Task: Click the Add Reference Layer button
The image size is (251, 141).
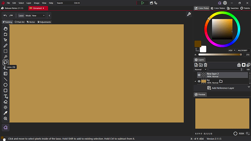Action: click(x=221, y=88)
